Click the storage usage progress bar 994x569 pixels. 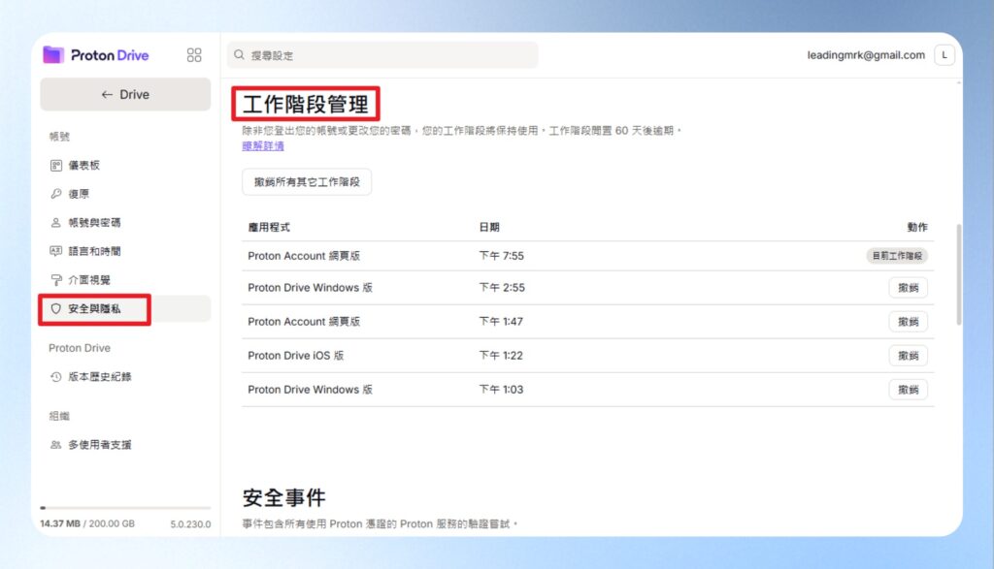125,508
